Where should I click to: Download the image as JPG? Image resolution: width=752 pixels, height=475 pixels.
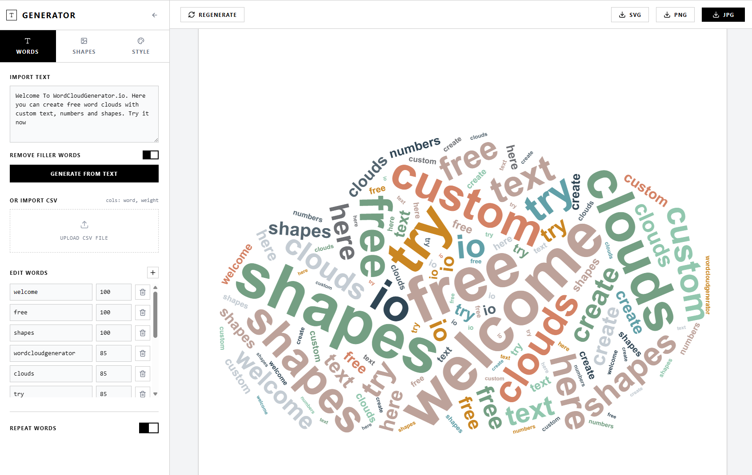click(x=723, y=14)
